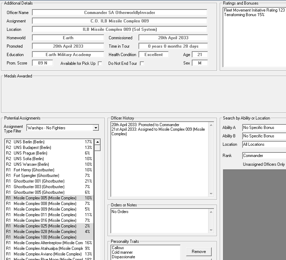
Task: Select UNS Berlin (Berlin) in Potential Assignments
Action: pos(49,142)
